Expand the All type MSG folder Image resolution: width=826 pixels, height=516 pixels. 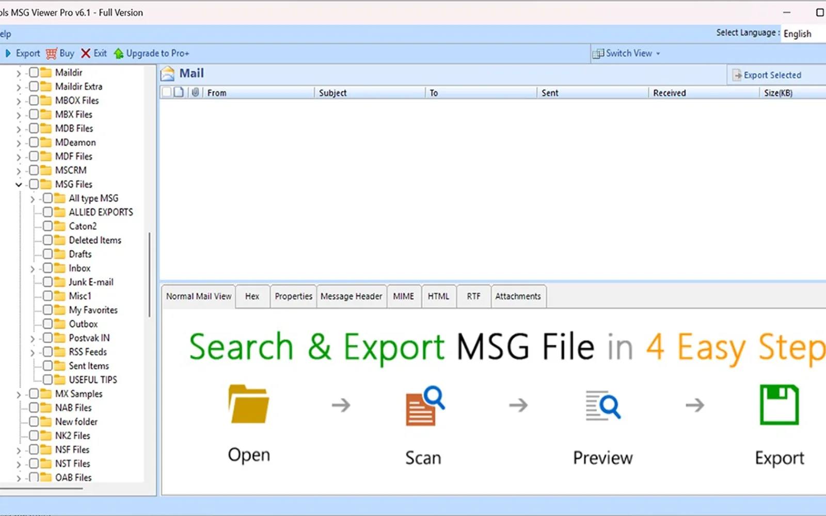coord(33,199)
